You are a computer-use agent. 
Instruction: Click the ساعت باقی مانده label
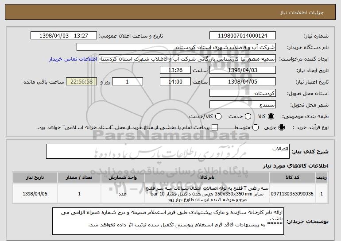44,82
